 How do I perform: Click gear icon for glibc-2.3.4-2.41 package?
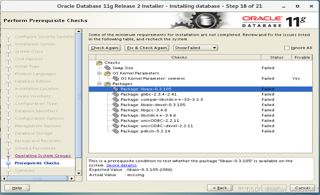[x=116, y=94]
